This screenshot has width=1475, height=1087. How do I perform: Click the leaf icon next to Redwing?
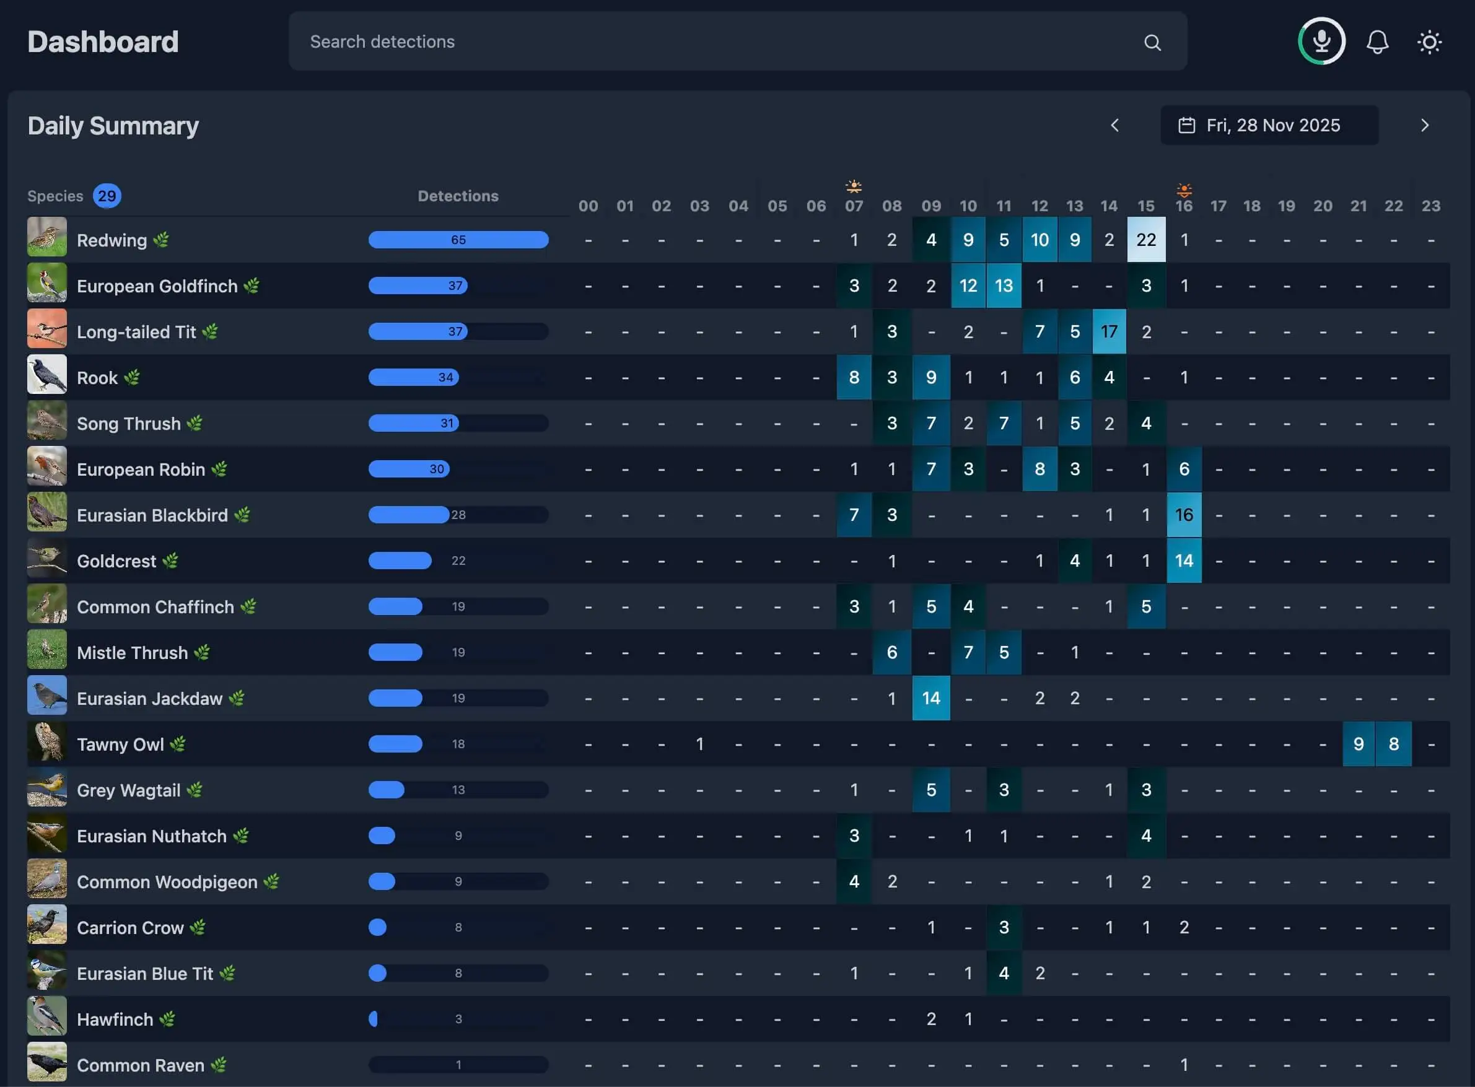coord(160,240)
